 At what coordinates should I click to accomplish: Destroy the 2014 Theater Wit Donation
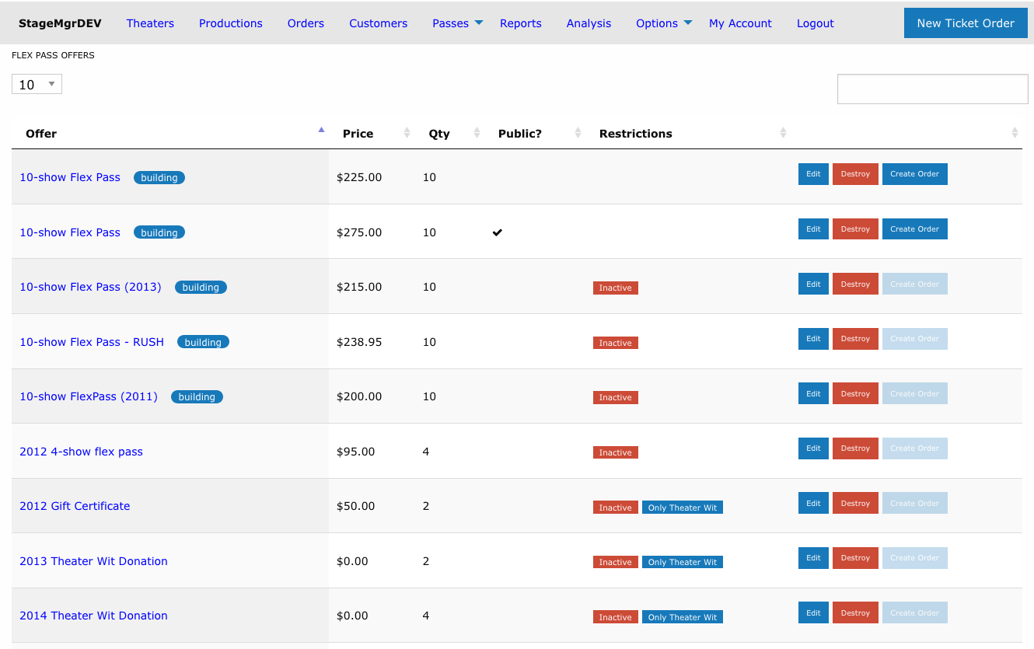(855, 612)
